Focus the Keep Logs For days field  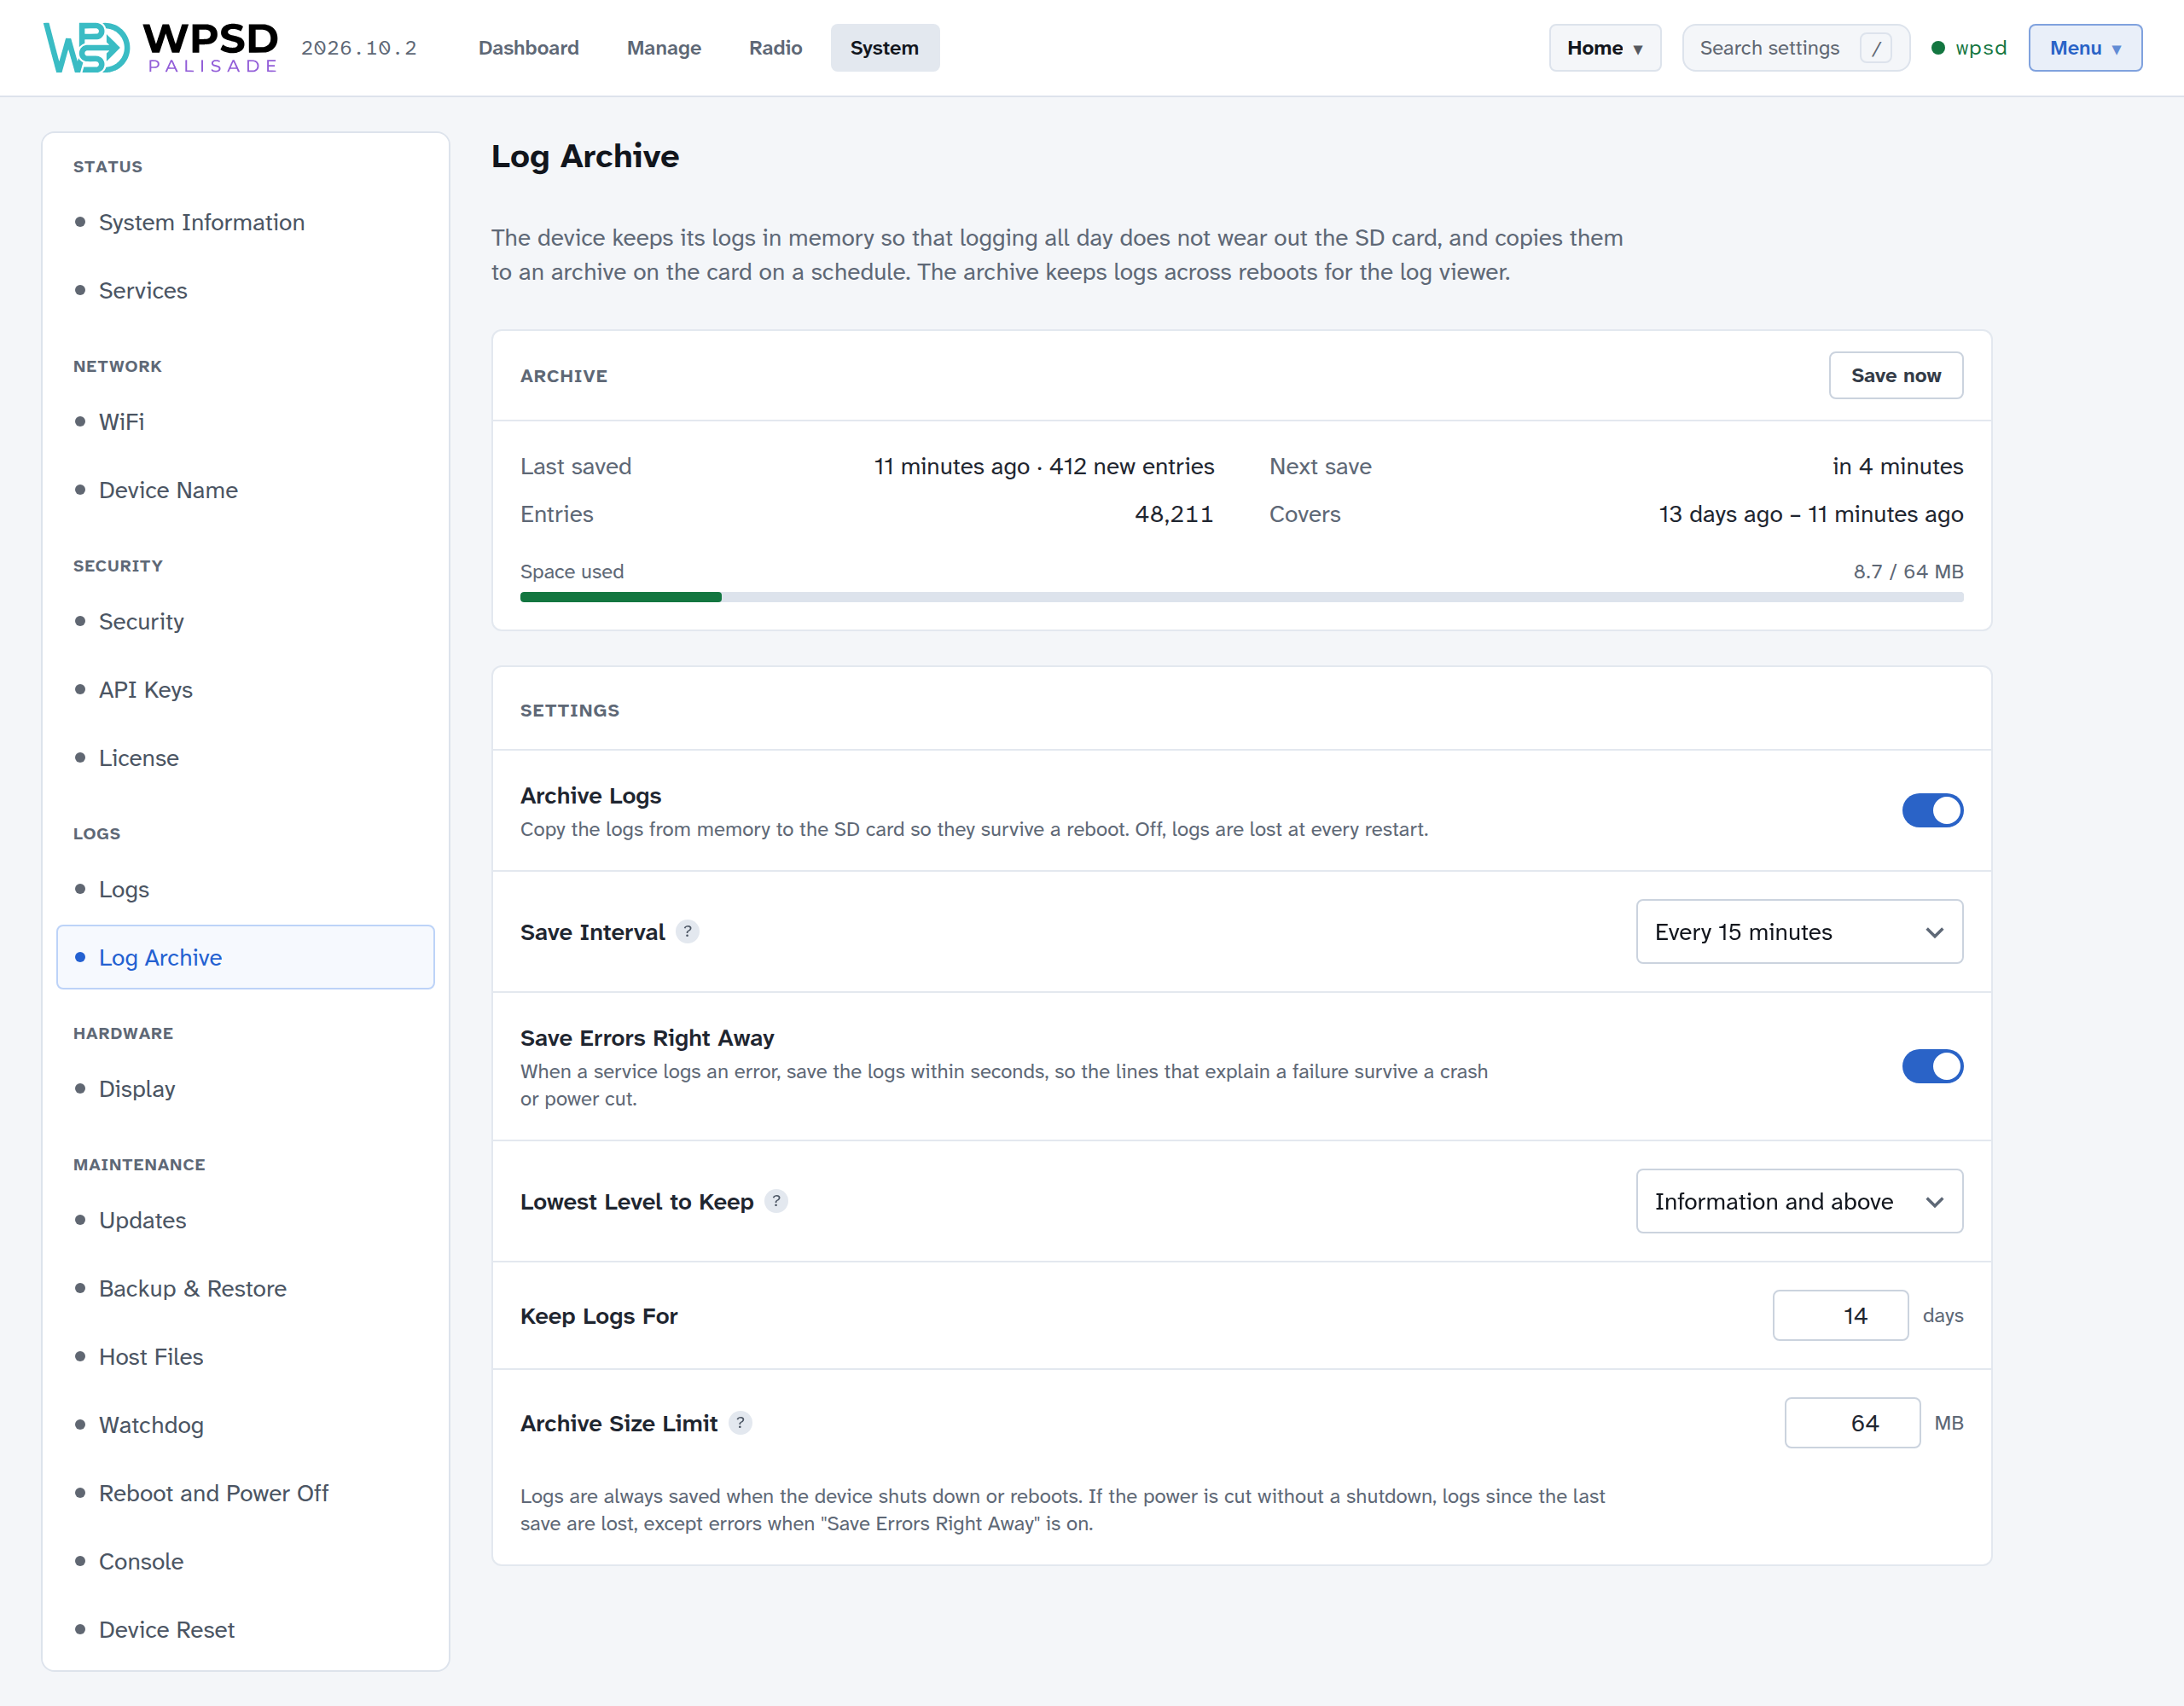1840,1315
